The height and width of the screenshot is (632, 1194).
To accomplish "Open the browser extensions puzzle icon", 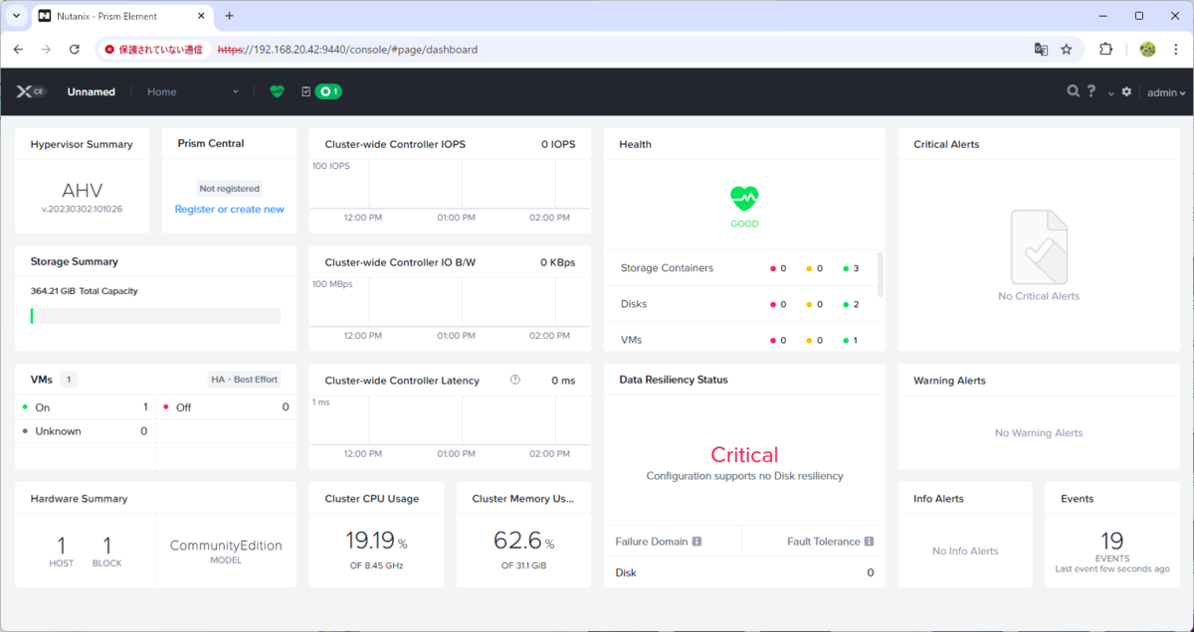I will coord(1105,49).
